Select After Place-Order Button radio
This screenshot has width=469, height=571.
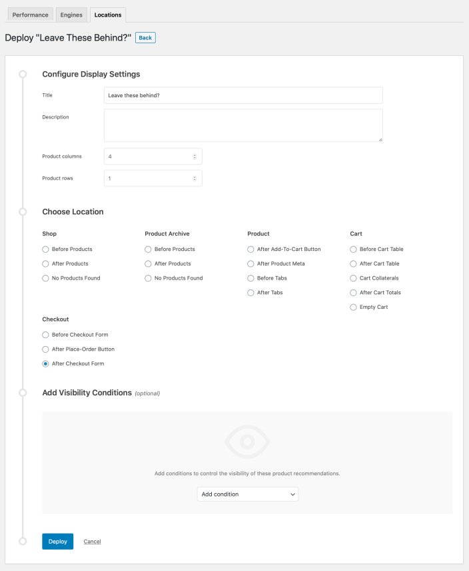tap(45, 349)
